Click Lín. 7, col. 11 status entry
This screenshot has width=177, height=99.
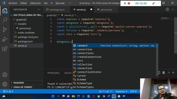(x=106, y=91)
